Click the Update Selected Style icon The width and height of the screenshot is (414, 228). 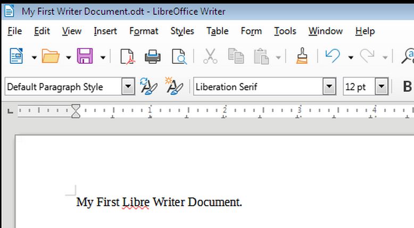tap(148, 86)
